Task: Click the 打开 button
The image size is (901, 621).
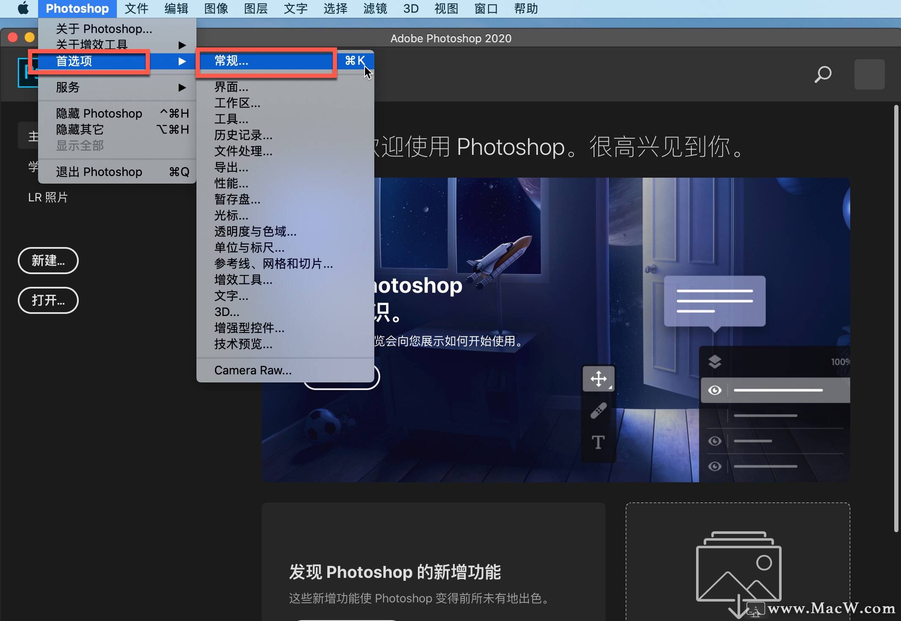Action: (48, 300)
